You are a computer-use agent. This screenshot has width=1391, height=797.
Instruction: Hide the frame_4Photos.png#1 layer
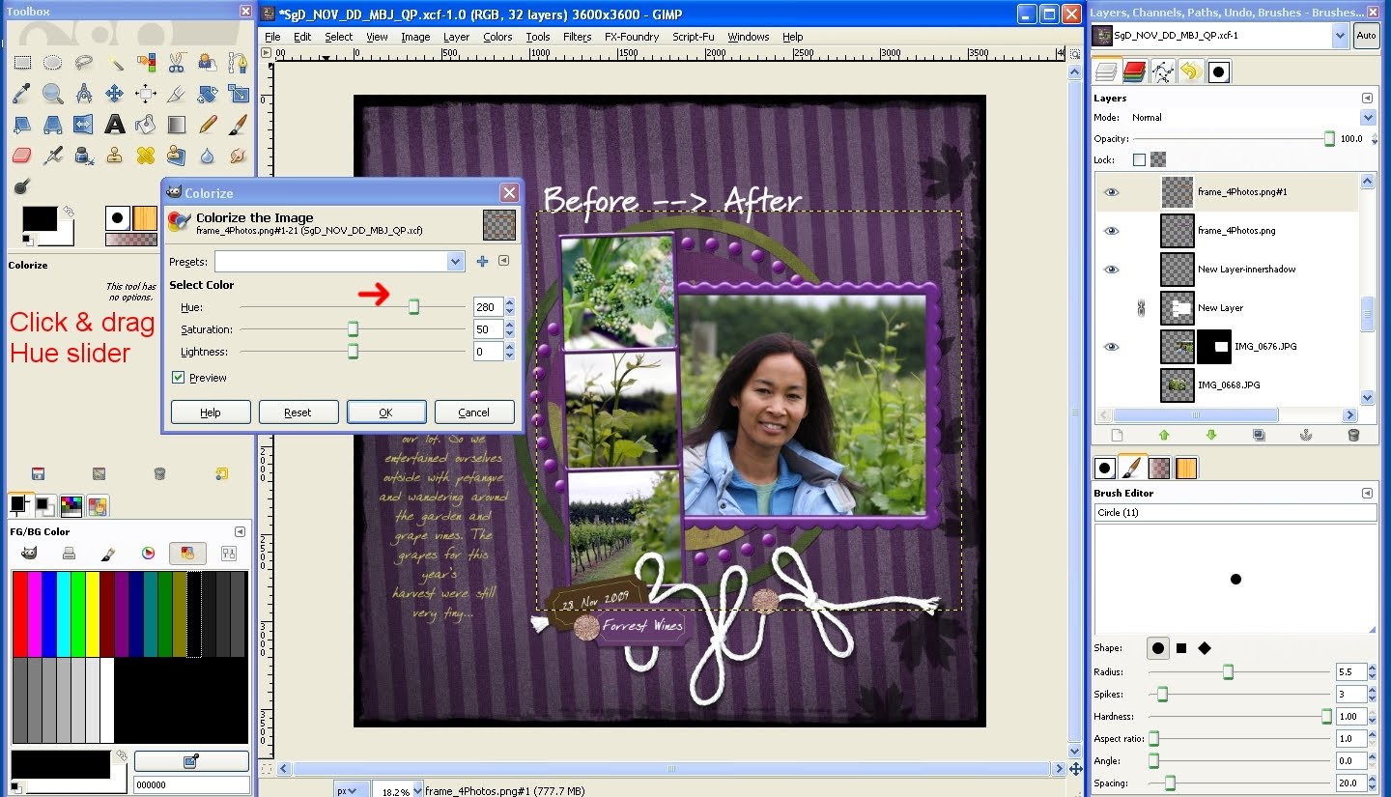(1112, 192)
